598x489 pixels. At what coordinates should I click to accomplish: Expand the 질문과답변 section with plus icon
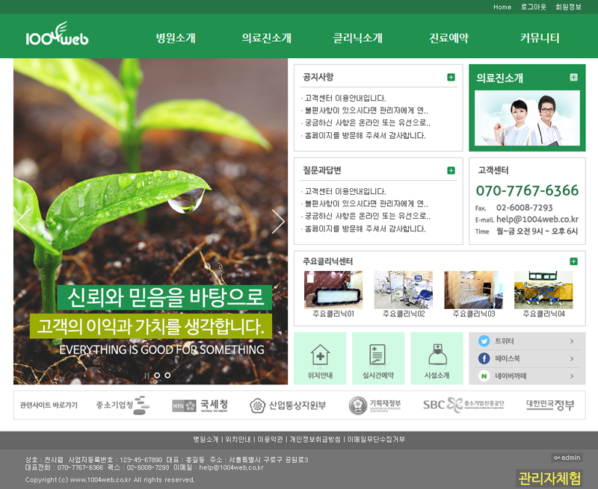[451, 170]
